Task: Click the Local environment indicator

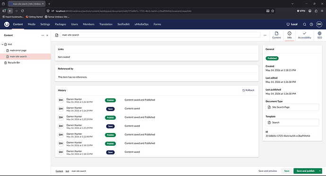Action: point(292,25)
